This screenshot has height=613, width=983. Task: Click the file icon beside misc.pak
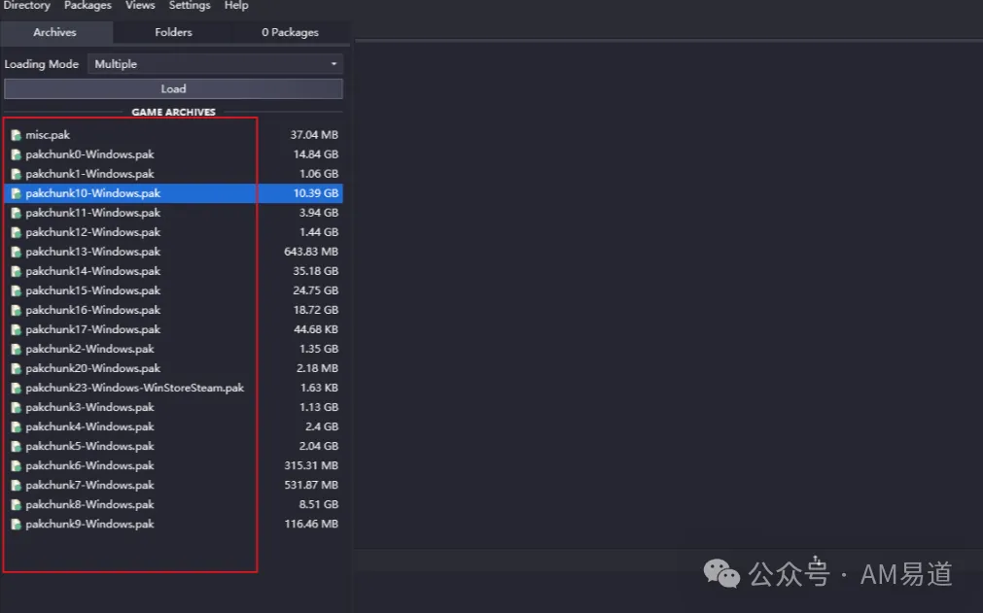click(17, 135)
